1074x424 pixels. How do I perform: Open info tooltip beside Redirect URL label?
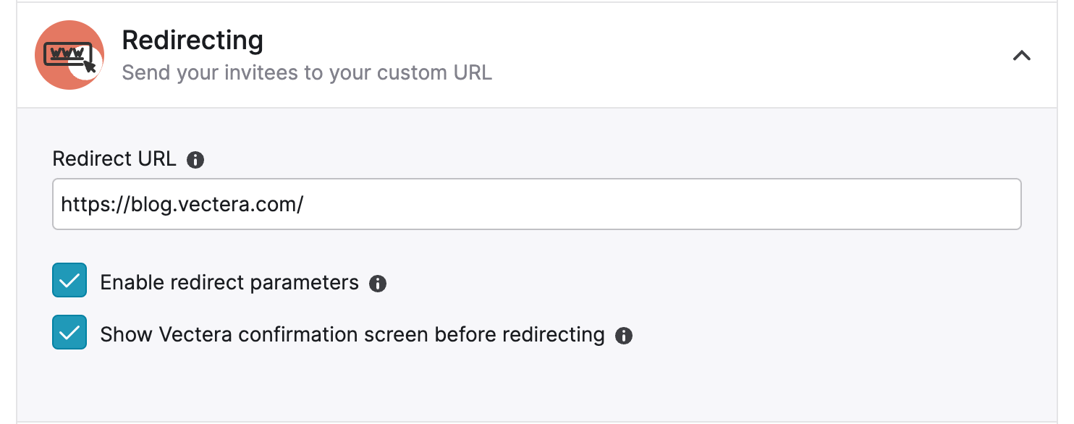pyautogui.click(x=195, y=160)
